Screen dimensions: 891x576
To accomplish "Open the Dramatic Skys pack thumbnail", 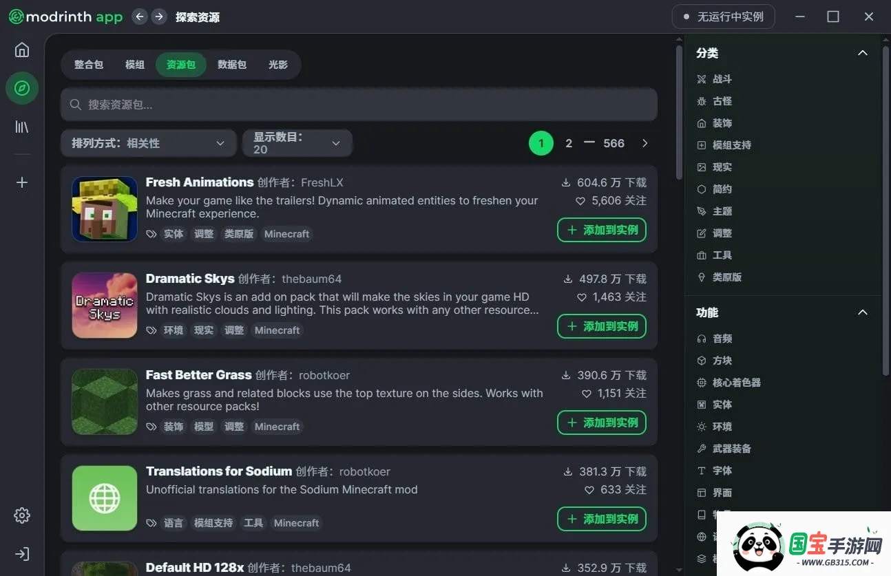I will (x=105, y=306).
